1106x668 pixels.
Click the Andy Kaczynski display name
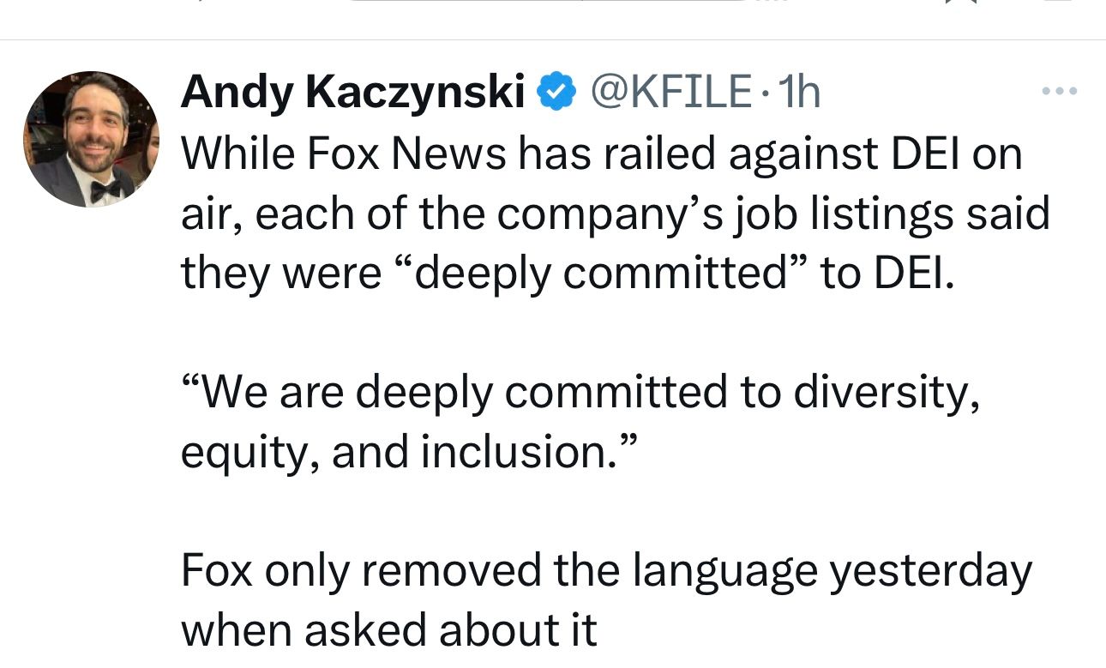pos(353,92)
